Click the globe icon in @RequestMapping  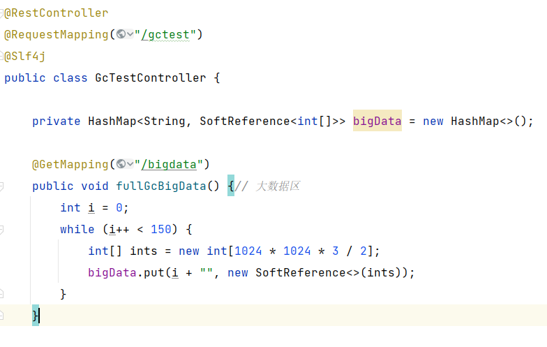point(121,34)
